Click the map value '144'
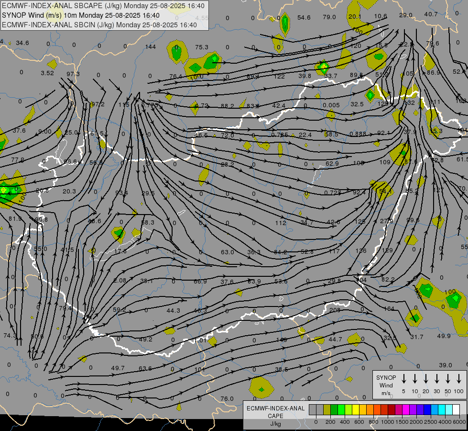This screenshot has height=431, width=468. point(151,46)
